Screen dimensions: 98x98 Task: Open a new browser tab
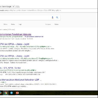[18, 7]
